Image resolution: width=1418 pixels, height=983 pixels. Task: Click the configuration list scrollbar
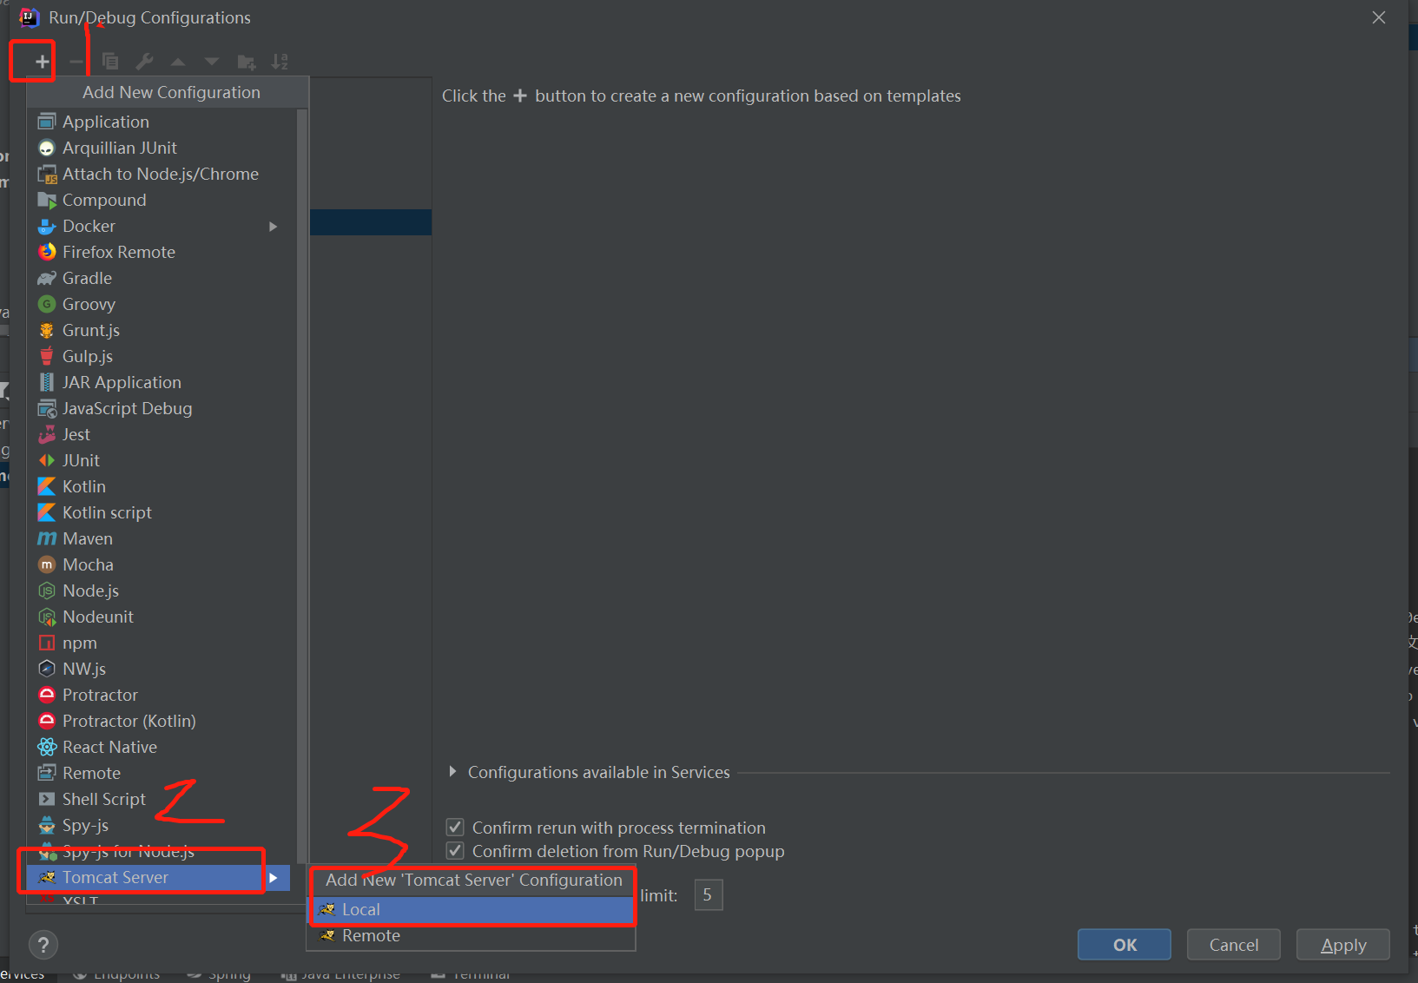[302, 486]
